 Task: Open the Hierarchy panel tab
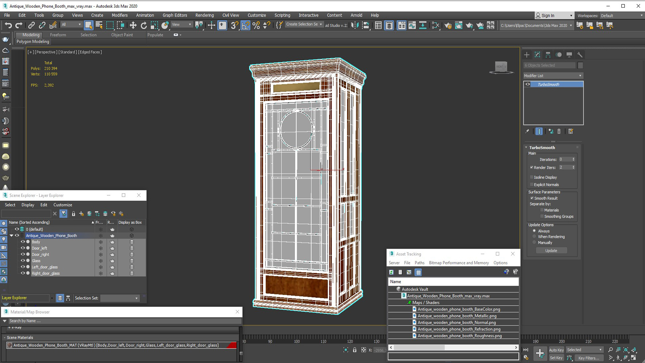point(548,55)
